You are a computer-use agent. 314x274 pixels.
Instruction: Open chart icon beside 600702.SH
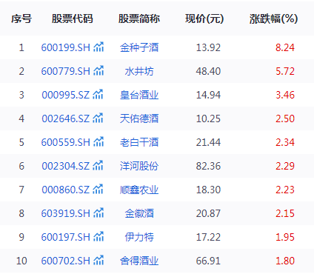click(x=98, y=260)
